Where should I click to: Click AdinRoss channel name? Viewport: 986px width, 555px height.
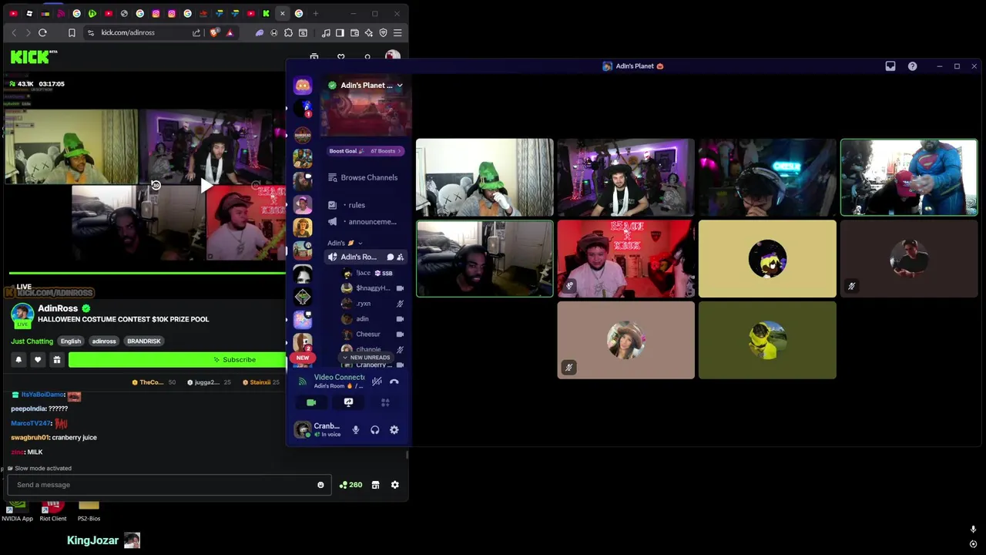coord(58,308)
